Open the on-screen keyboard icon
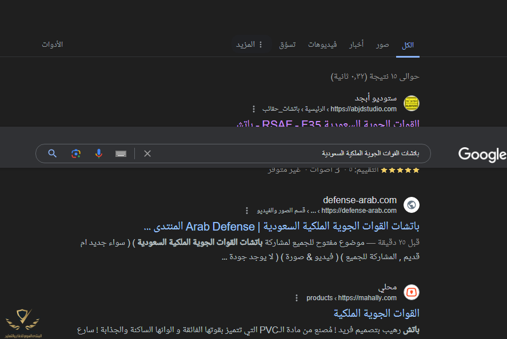The height and width of the screenshot is (339, 507). (121, 154)
